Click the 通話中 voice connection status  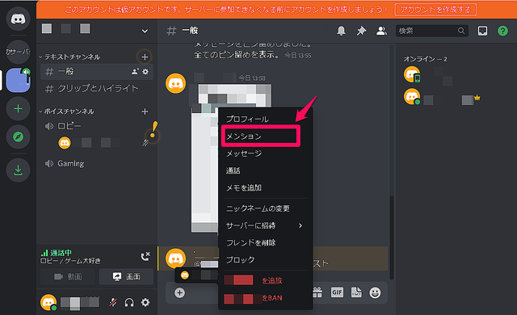[57, 253]
